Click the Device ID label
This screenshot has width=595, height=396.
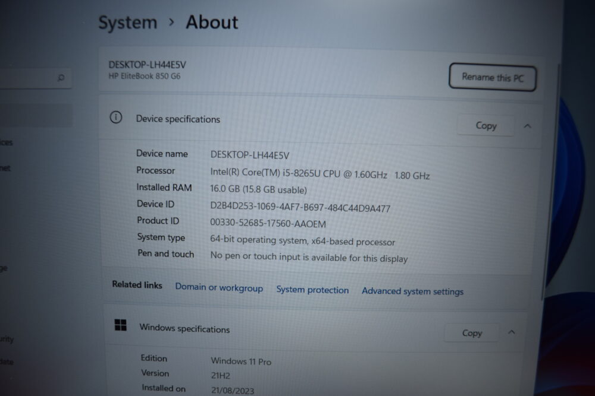pos(155,204)
